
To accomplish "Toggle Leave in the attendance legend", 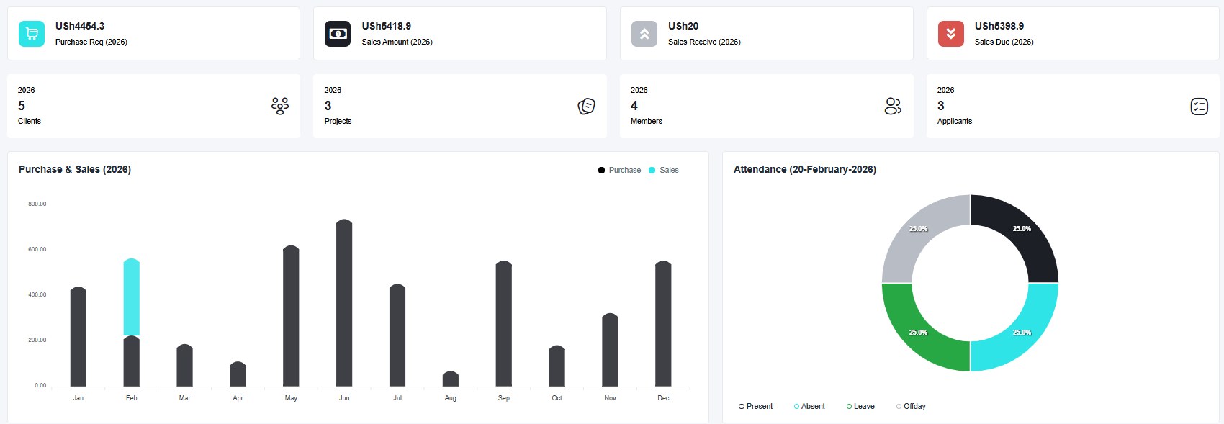I will (x=860, y=407).
